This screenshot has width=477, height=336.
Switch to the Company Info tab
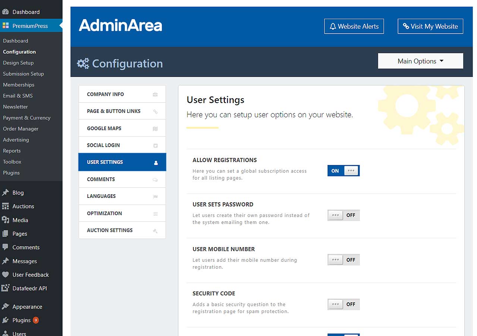click(122, 94)
